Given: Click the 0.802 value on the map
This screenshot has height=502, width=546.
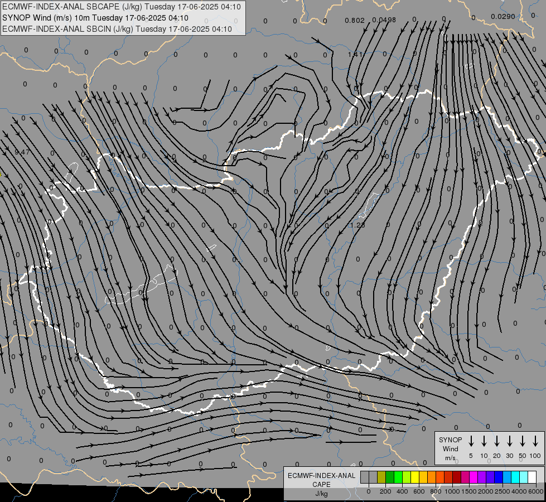Looking at the screenshot, I should click(355, 21).
